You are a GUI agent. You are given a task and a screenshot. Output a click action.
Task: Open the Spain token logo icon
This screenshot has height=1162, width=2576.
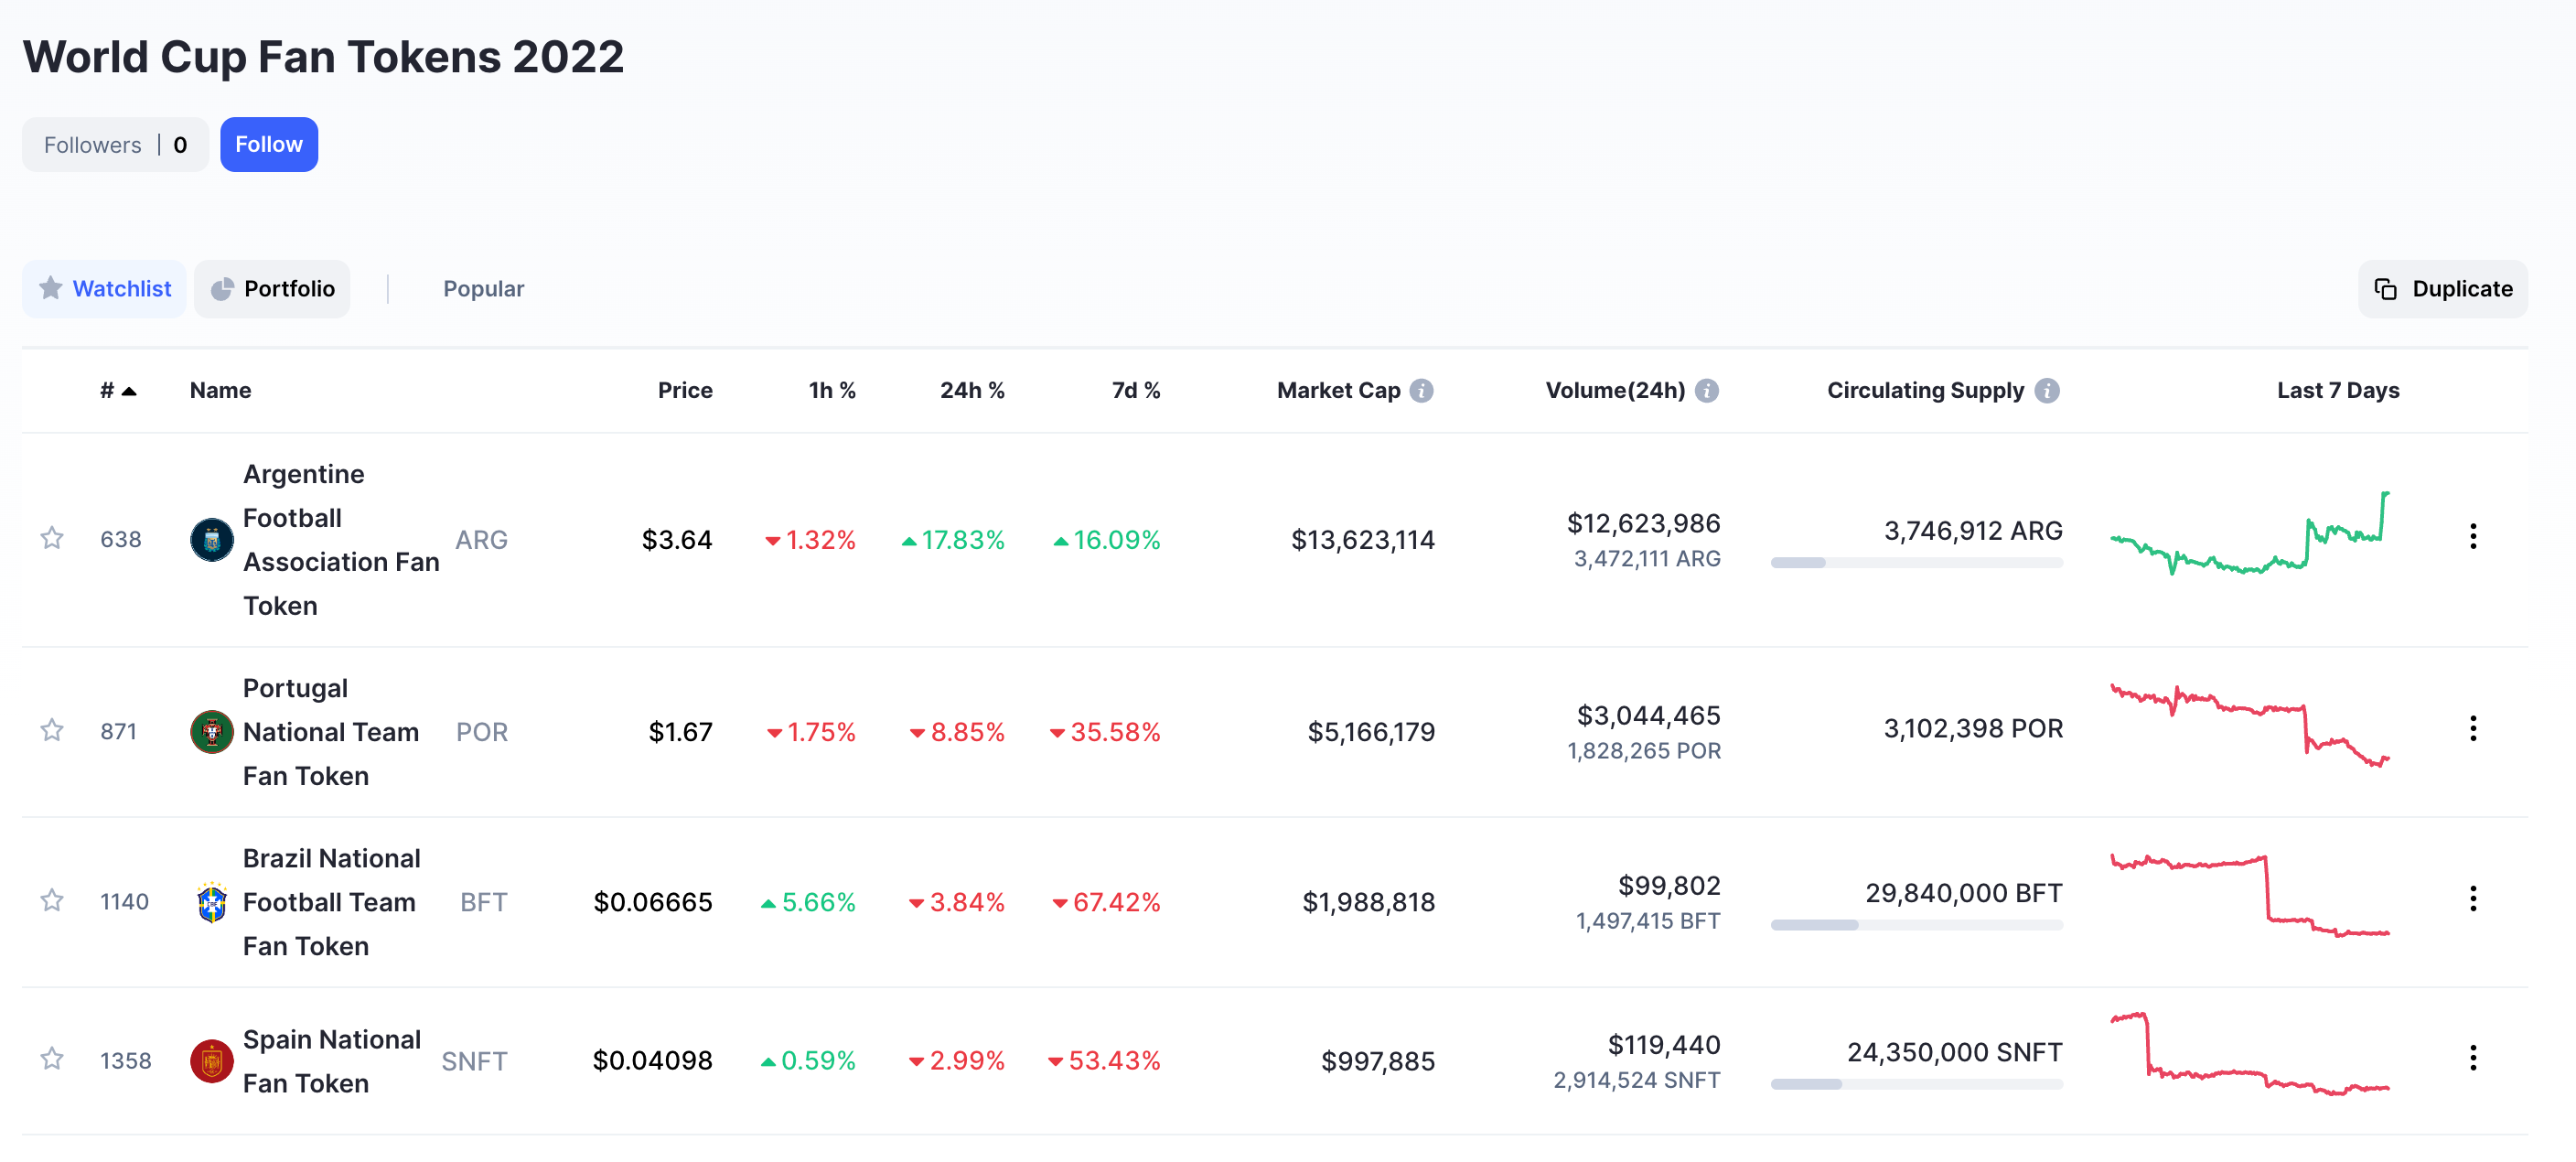(x=212, y=1061)
